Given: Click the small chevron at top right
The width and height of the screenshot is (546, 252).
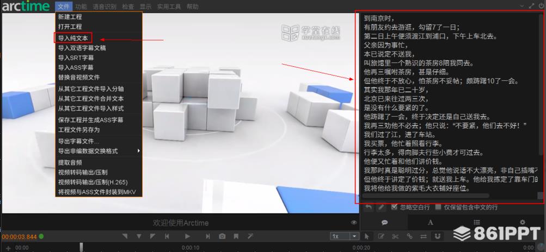Looking at the screenshot, I should pos(522,7).
